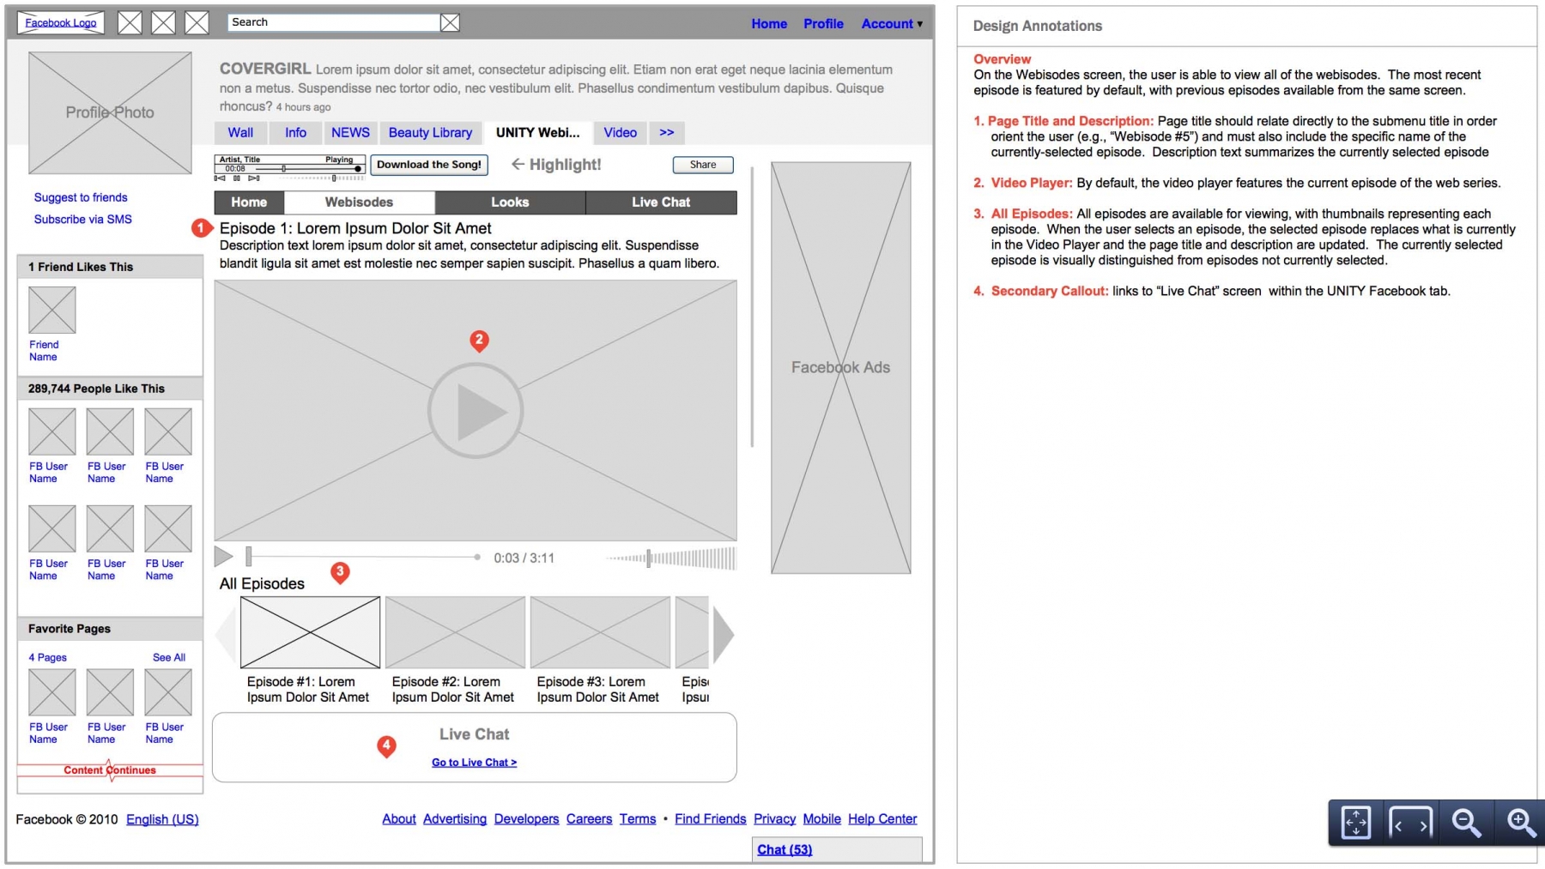Click the See All favorite pages link
The image size is (1545, 869).
[x=169, y=657]
